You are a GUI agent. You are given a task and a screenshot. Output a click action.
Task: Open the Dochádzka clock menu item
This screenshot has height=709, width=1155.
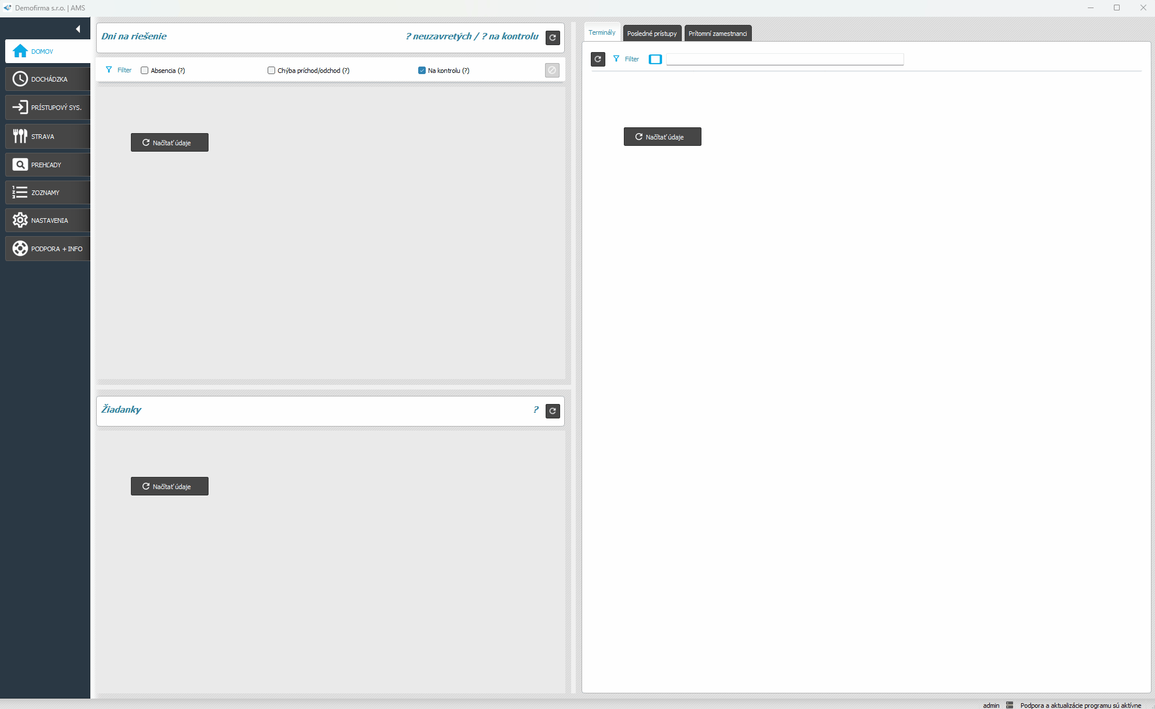(48, 79)
